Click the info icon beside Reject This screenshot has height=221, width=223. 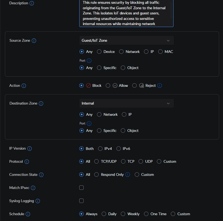(x=160, y=86)
